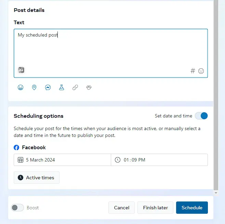The image size is (225, 224).
Task: Add a location with pin icon
Action: [x=34, y=87]
